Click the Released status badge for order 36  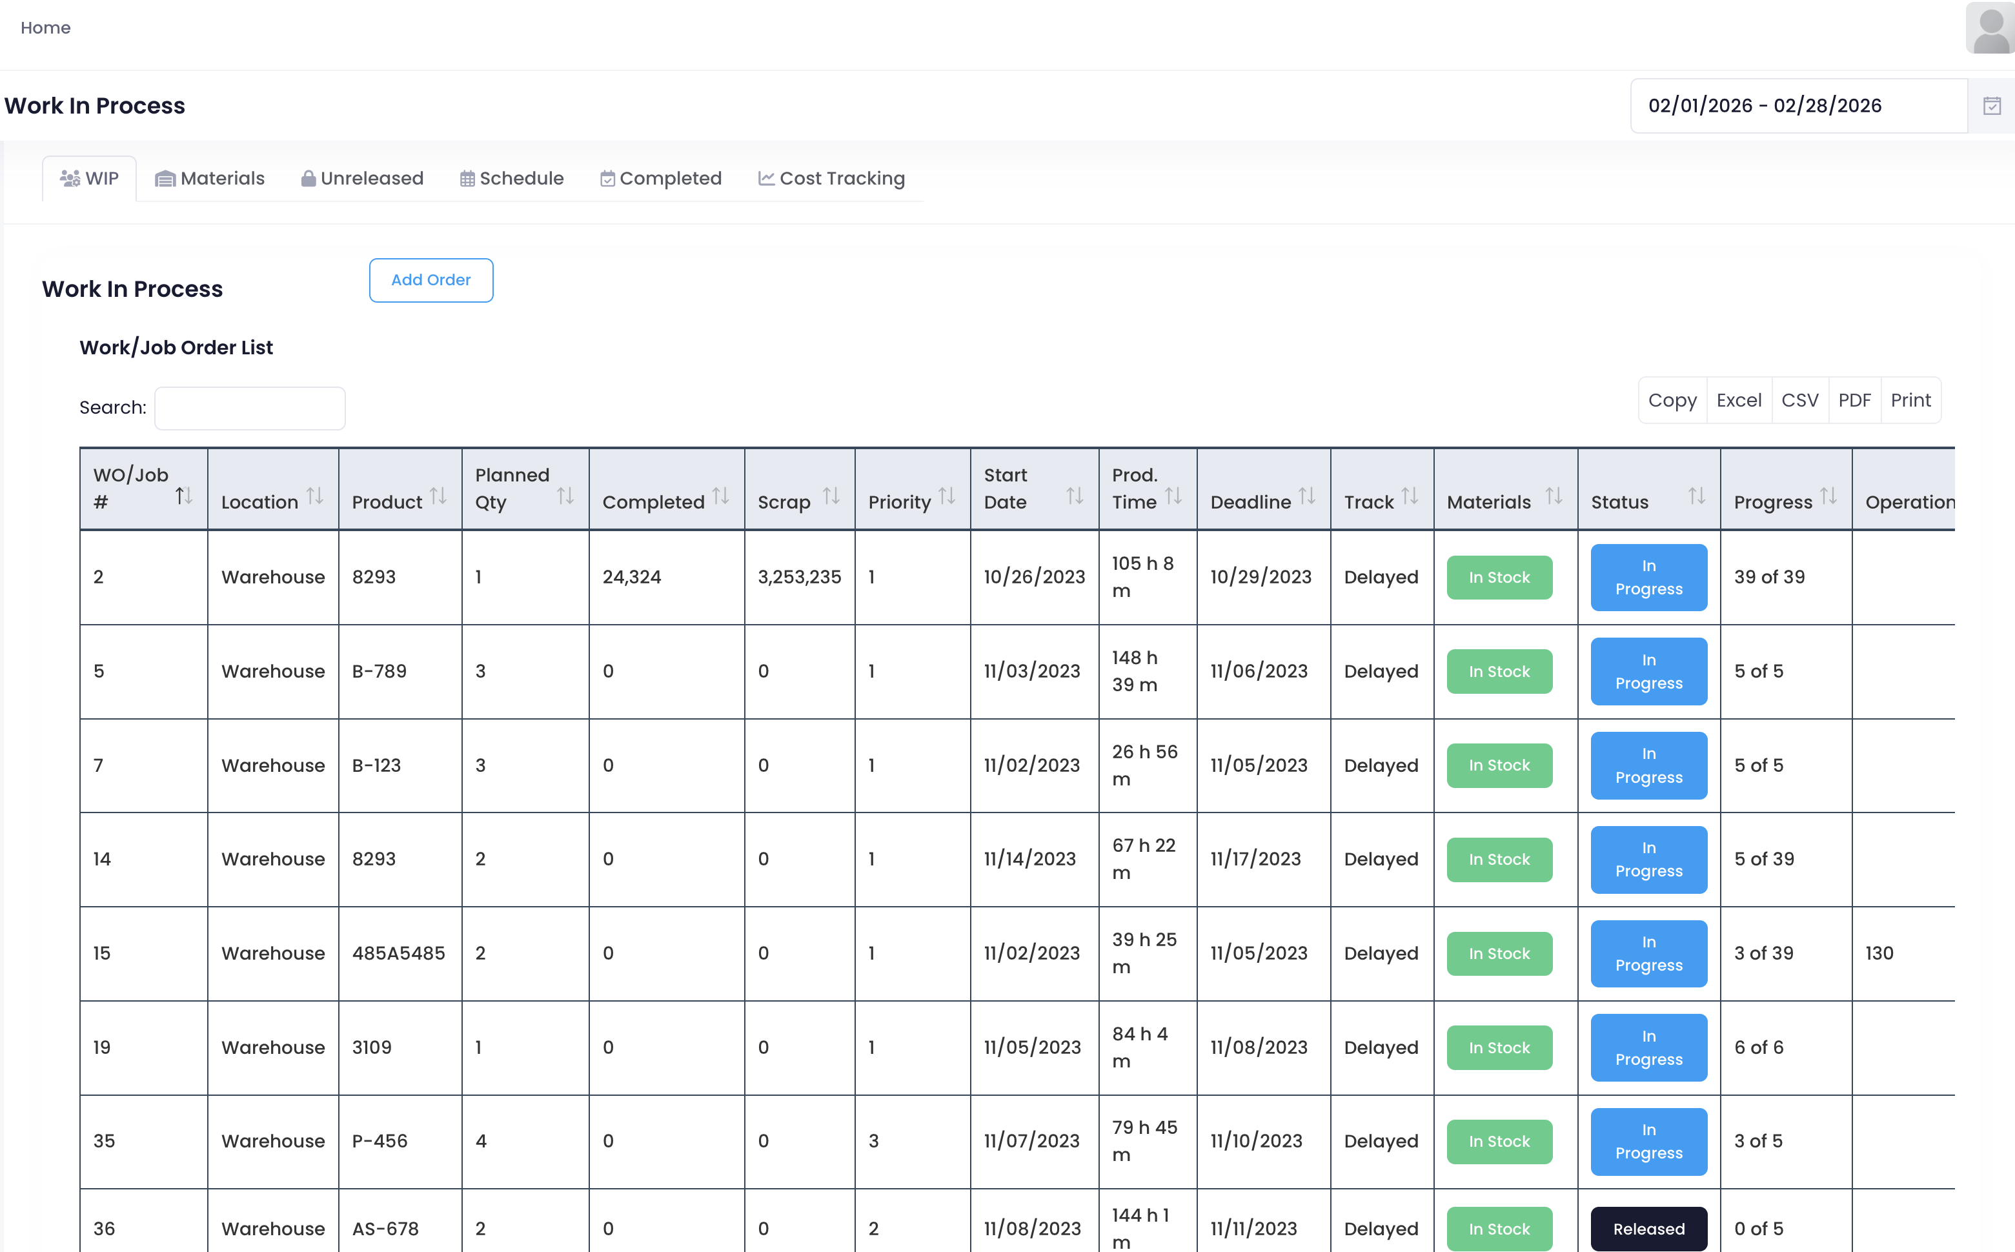tap(1647, 1228)
